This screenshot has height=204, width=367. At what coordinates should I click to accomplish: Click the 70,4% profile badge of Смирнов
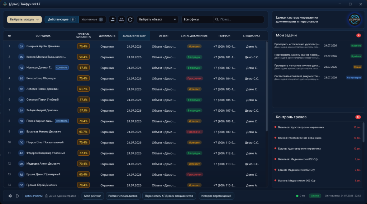click(83, 46)
